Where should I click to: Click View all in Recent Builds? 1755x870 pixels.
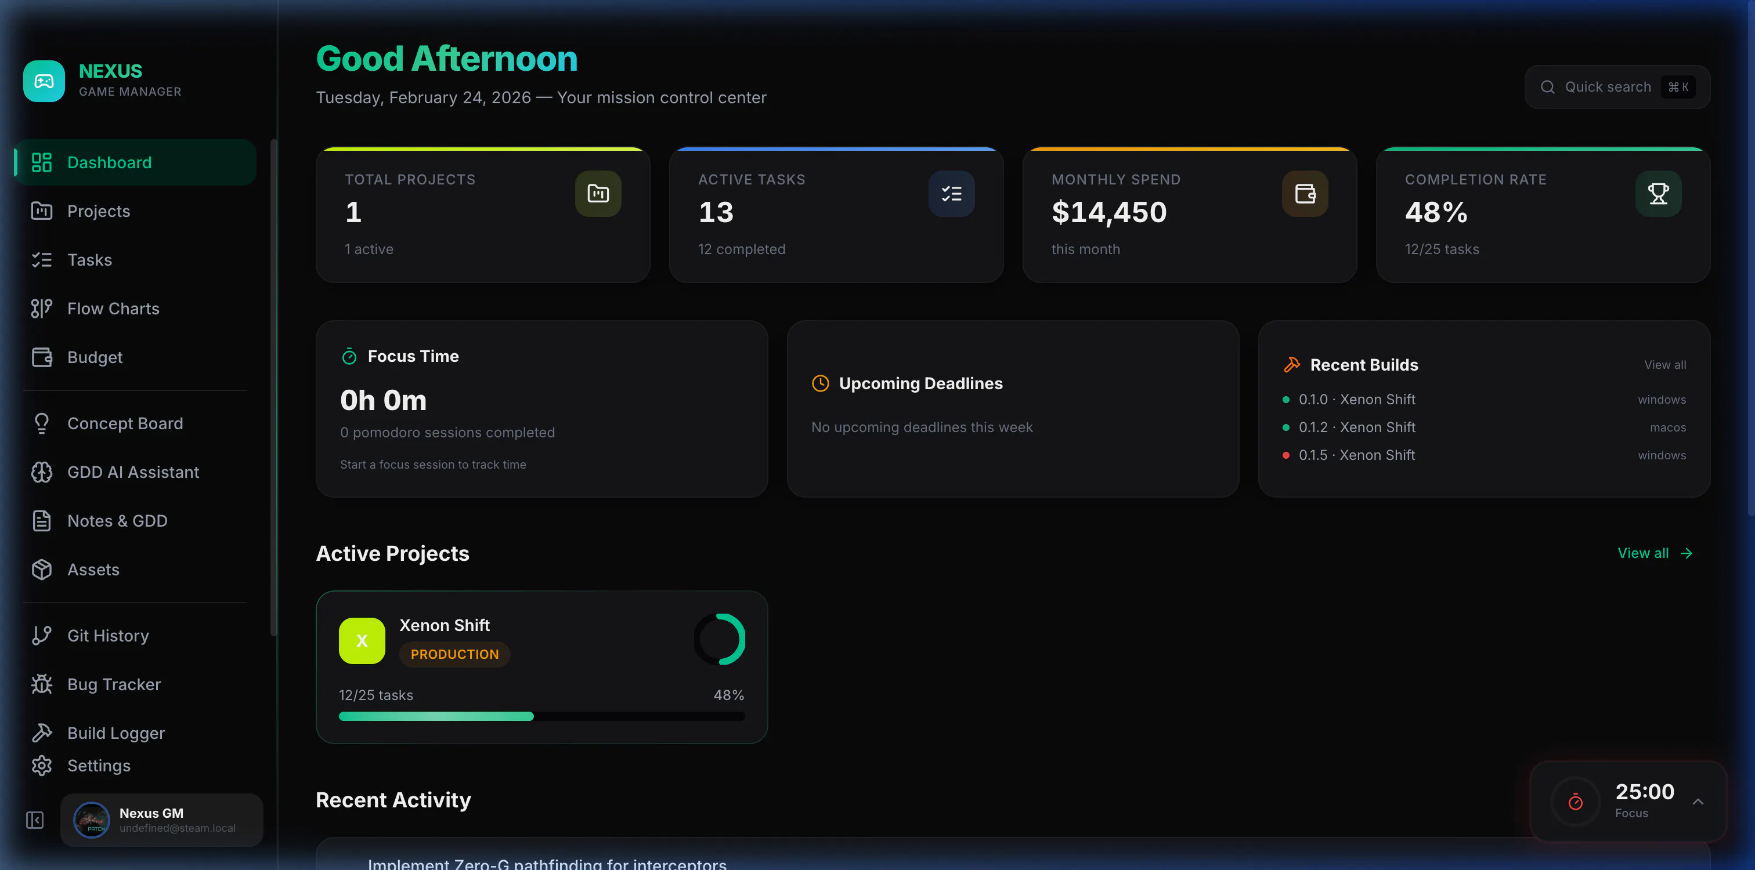click(1665, 365)
